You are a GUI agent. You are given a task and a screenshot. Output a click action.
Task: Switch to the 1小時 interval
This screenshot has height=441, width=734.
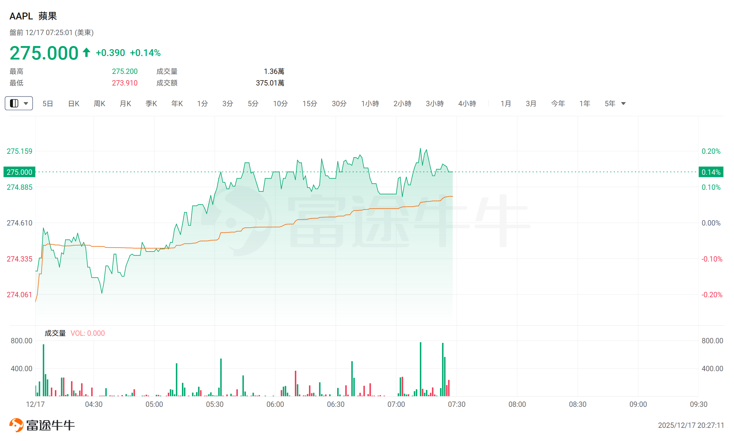click(370, 104)
